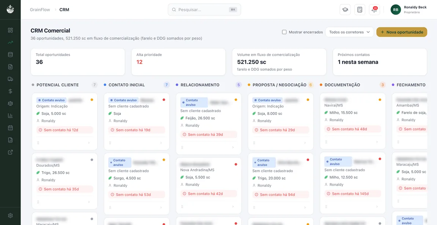Open arrow on Feijão, 26.500 sc card

click(233, 147)
